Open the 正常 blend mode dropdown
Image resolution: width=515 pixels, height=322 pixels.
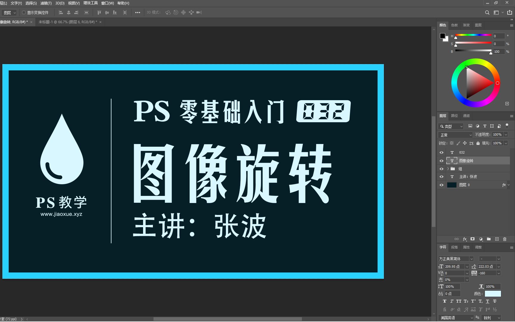pos(455,134)
